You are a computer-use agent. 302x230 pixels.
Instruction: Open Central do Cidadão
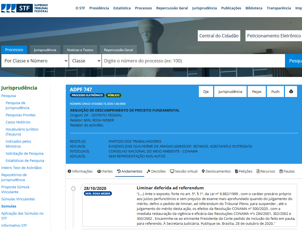point(219,36)
